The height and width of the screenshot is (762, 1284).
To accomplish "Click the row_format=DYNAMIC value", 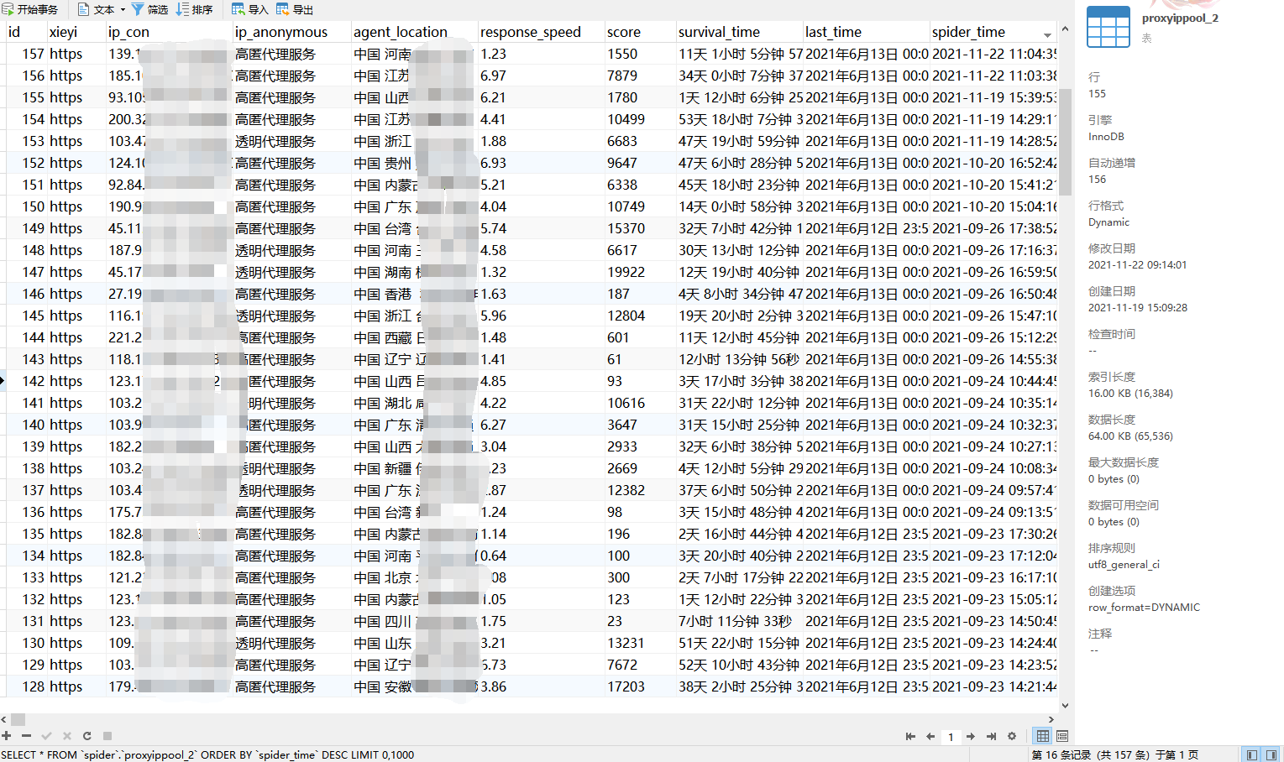I will [x=1144, y=608].
